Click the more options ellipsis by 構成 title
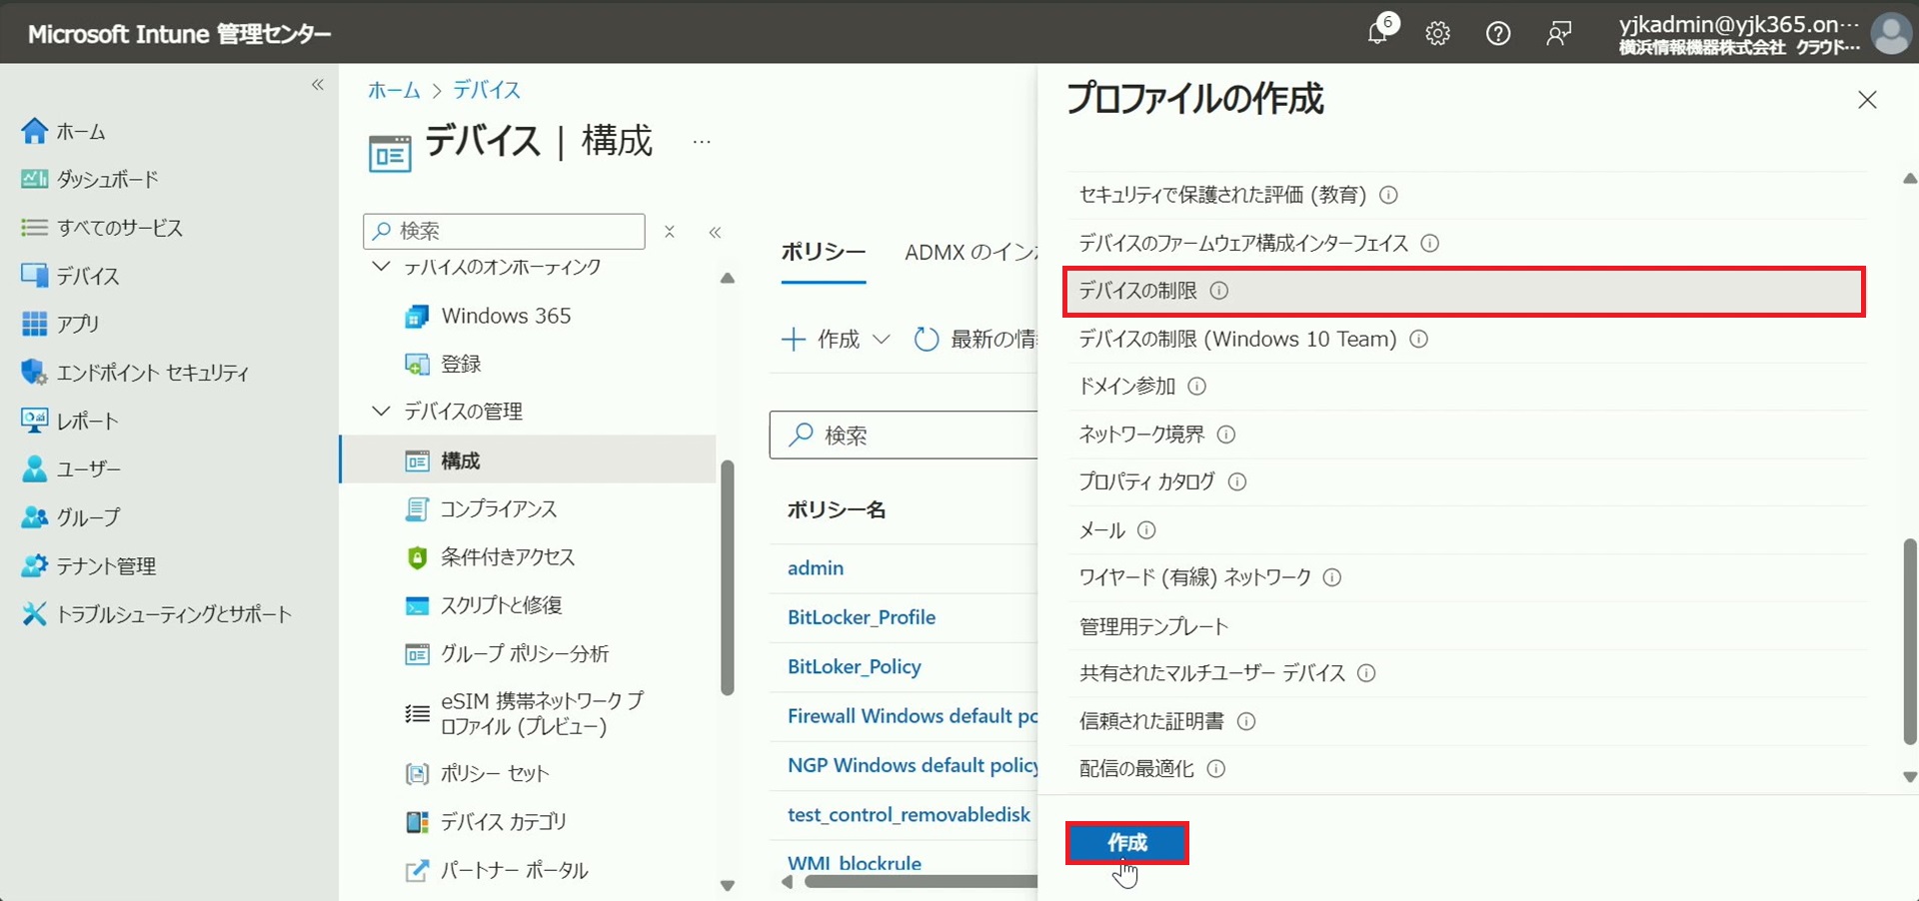 click(x=702, y=142)
